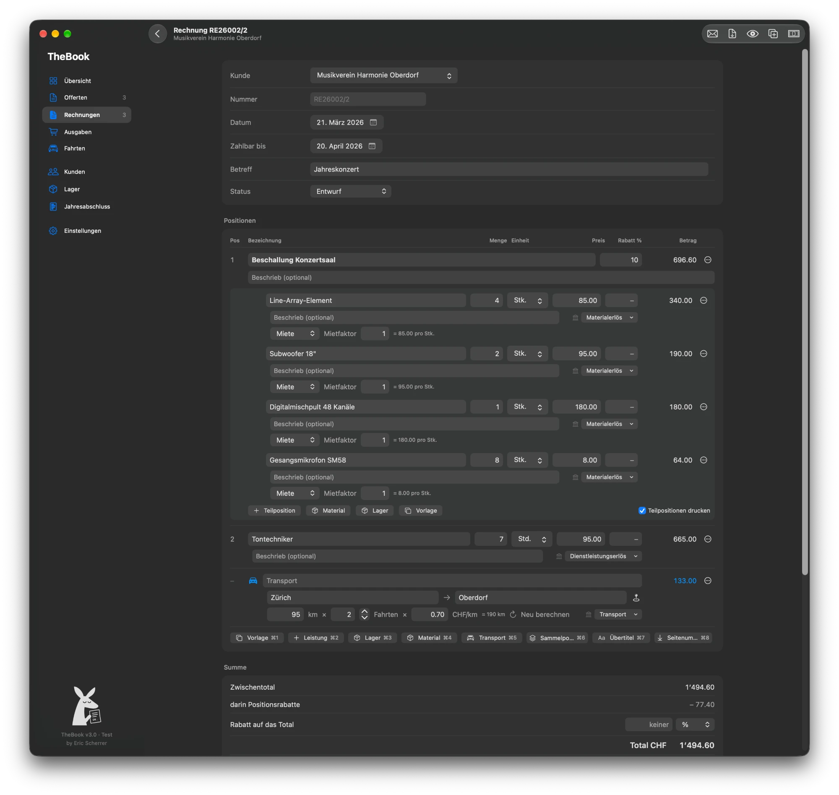Open the Kunde dropdown
This screenshot has width=839, height=795.
(x=383, y=76)
